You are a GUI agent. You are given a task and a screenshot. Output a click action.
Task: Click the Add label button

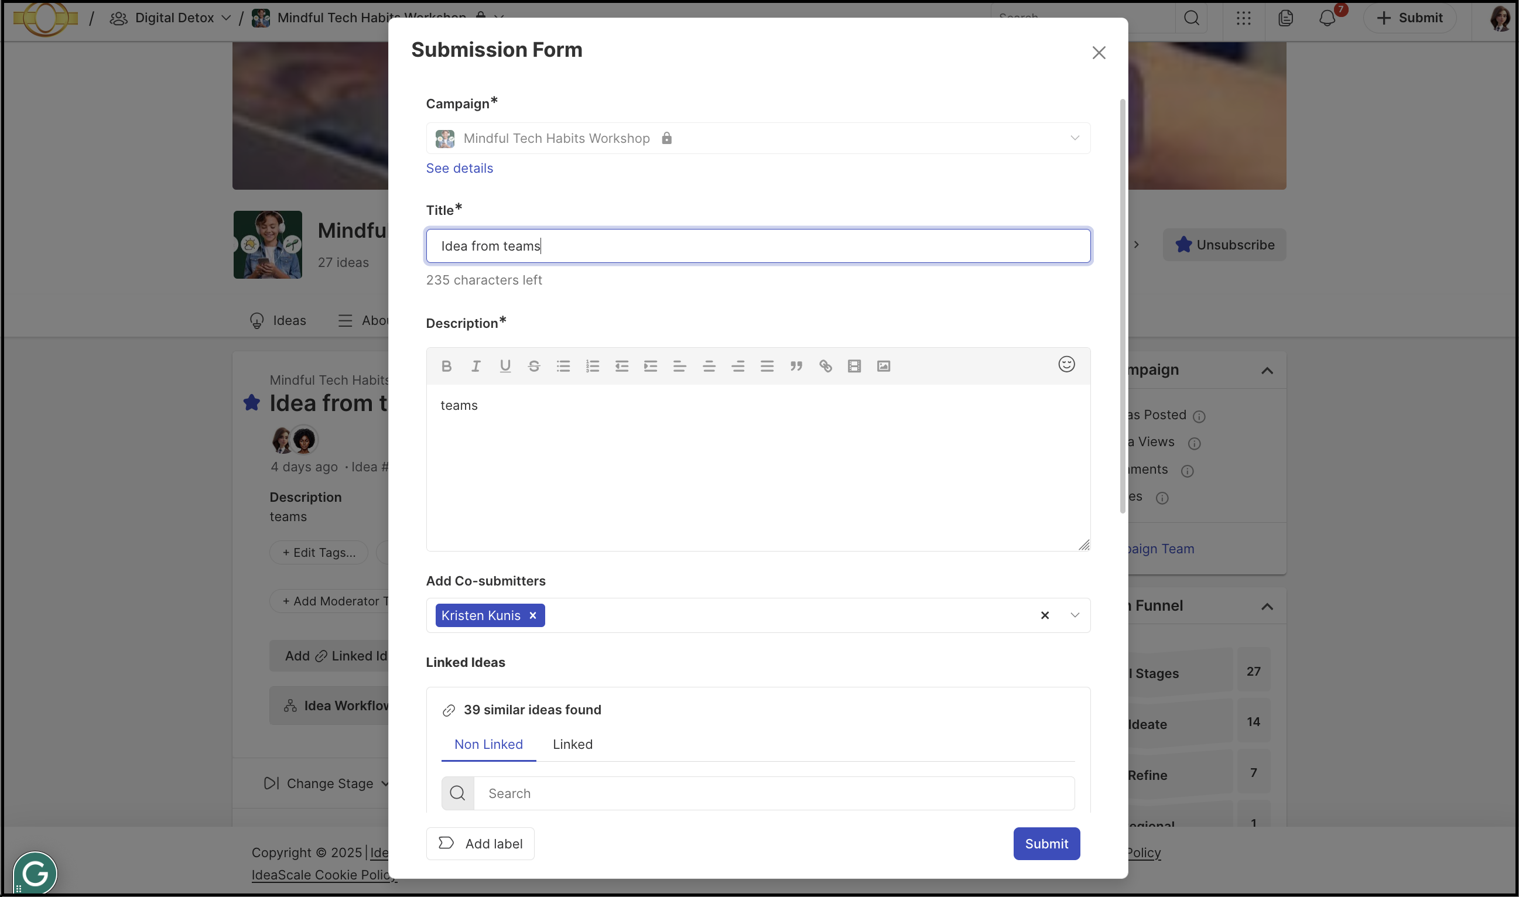click(x=480, y=843)
